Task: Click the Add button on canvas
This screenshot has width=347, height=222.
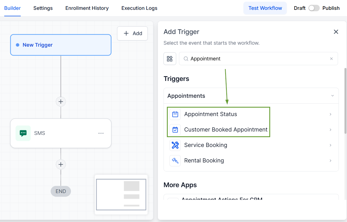Action: [x=133, y=33]
